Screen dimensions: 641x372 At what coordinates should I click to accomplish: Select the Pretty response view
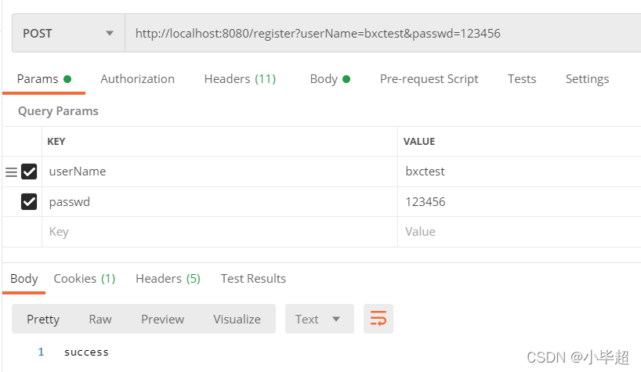[43, 319]
